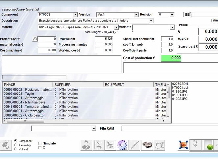Click the large notes text area on left
The image size is (218, 159).
61,64
